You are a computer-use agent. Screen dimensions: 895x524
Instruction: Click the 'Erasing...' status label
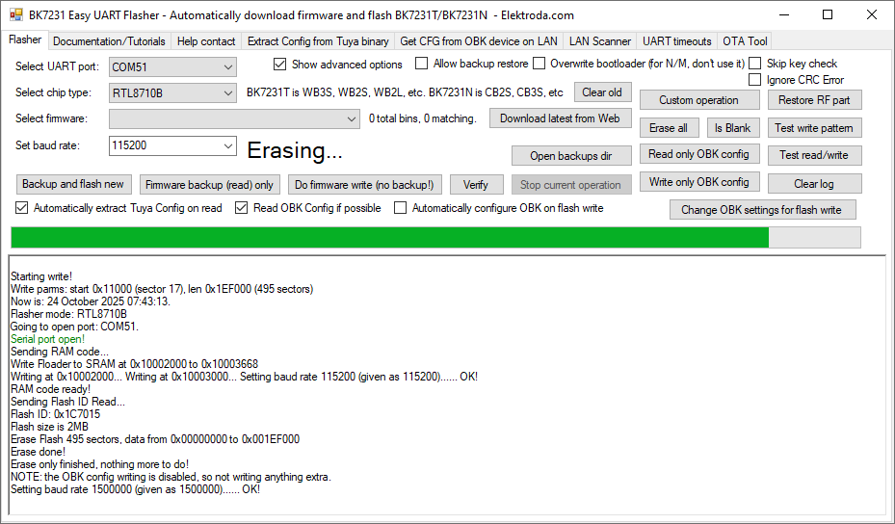[295, 150]
